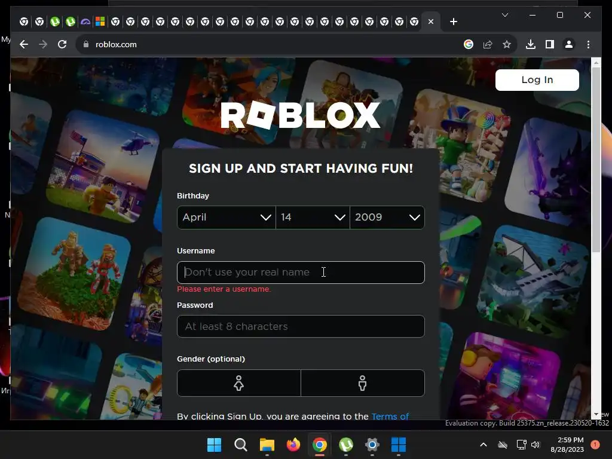The height and width of the screenshot is (459, 612).
Task: Go back to the previous page
Action: [x=24, y=44]
